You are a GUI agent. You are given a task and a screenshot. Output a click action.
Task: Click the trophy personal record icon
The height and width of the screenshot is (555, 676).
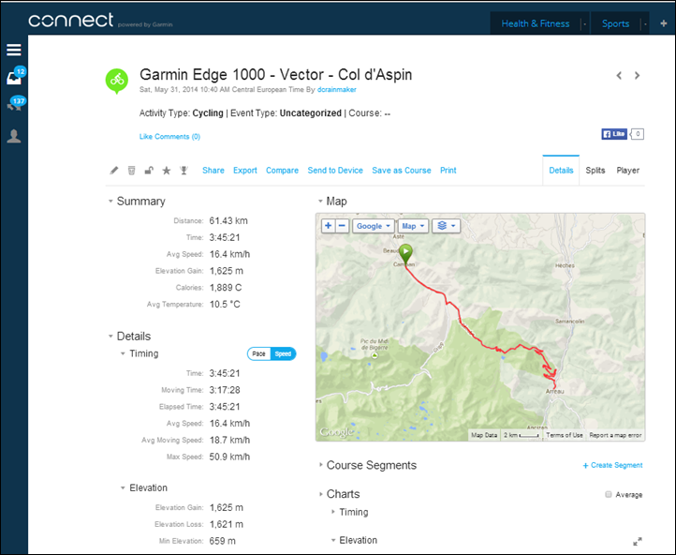coord(184,171)
